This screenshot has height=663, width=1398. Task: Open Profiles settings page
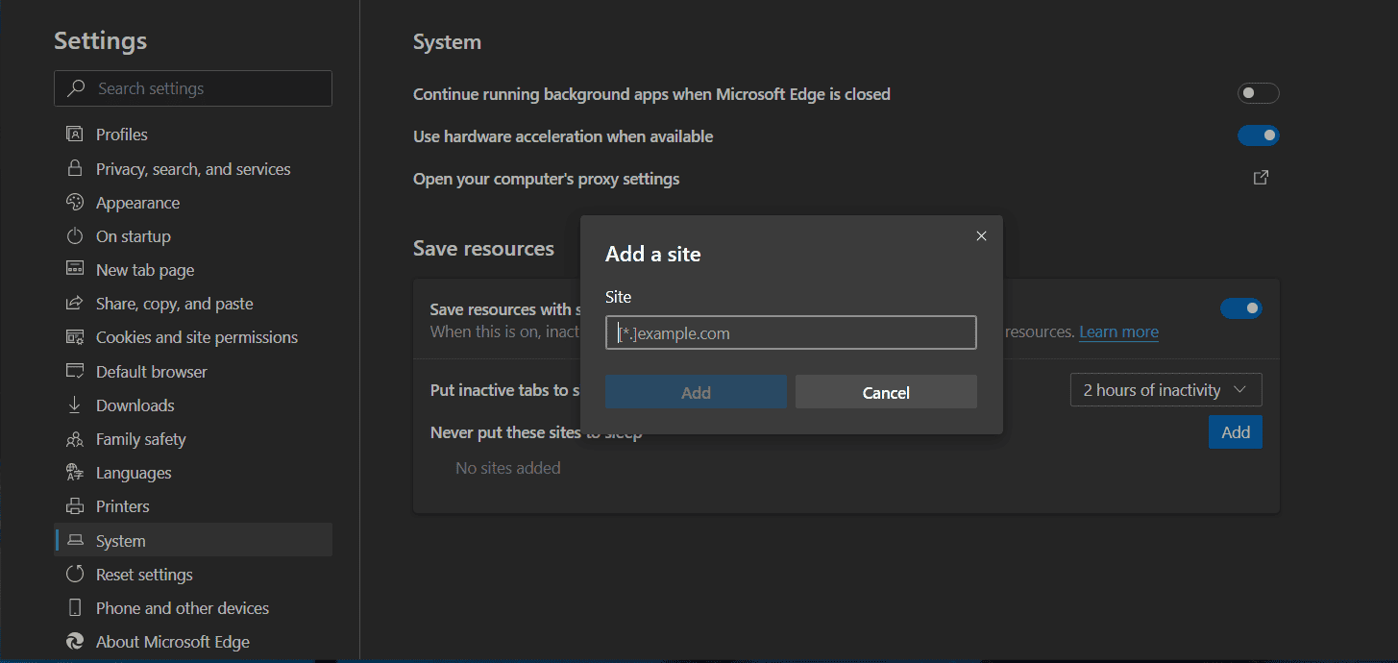point(193,134)
